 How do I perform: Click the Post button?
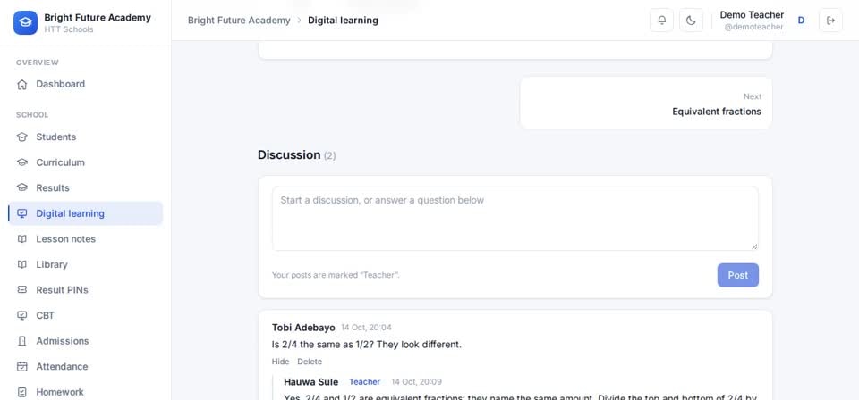pos(738,275)
